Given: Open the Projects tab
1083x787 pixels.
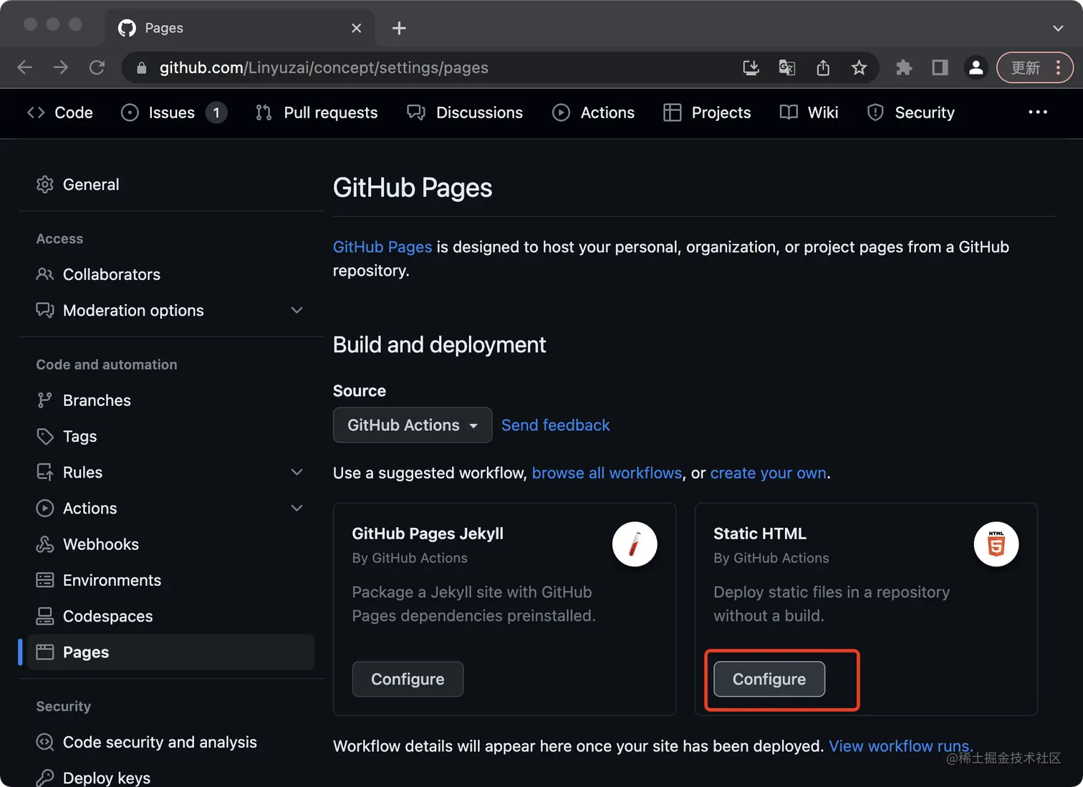Looking at the screenshot, I should pyautogui.click(x=707, y=112).
